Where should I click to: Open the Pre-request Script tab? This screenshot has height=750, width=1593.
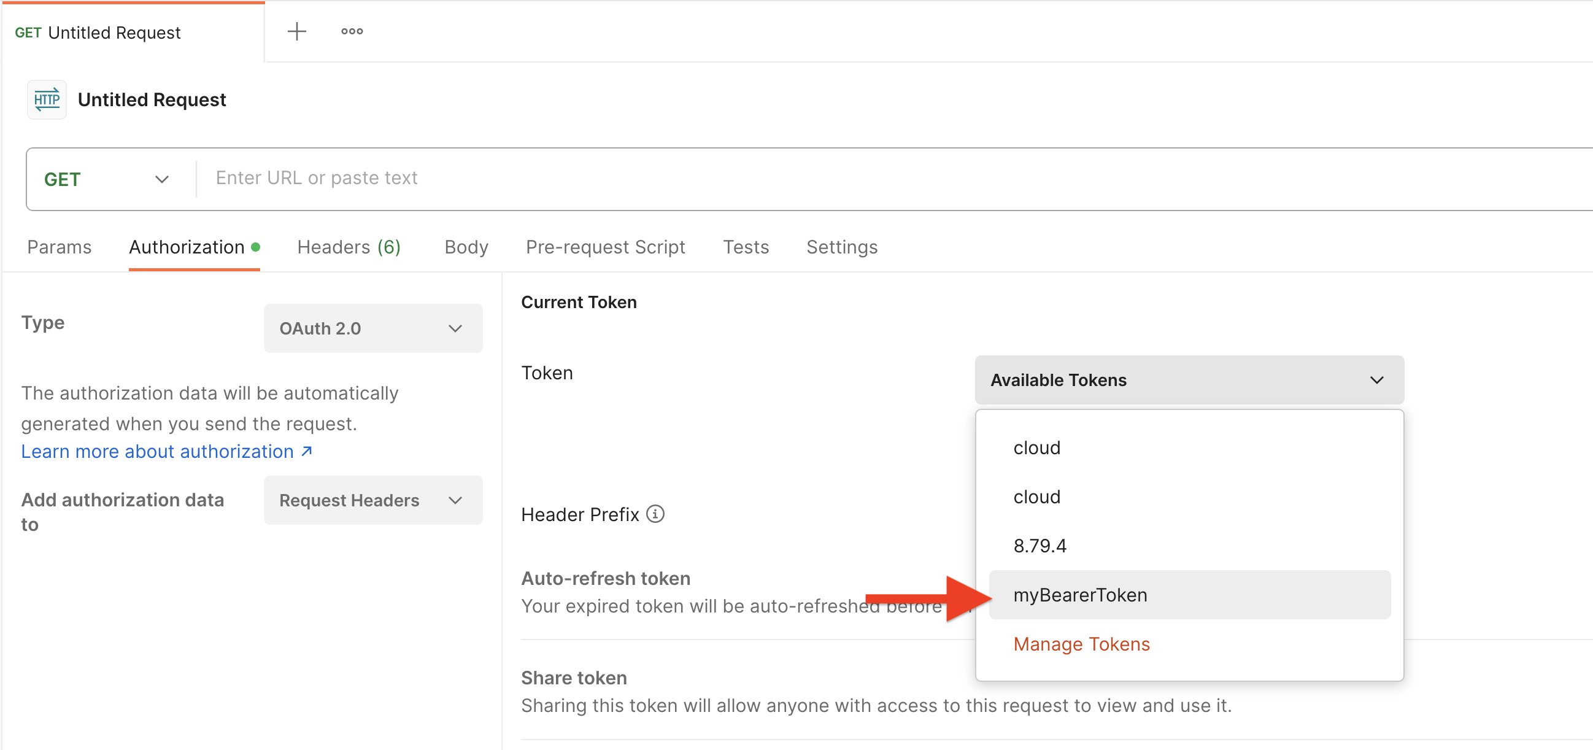pos(605,247)
